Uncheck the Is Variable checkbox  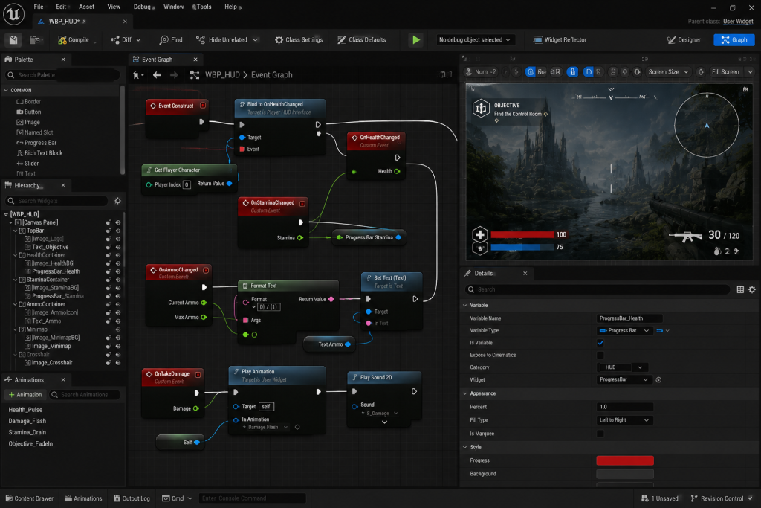[x=600, y=343]
